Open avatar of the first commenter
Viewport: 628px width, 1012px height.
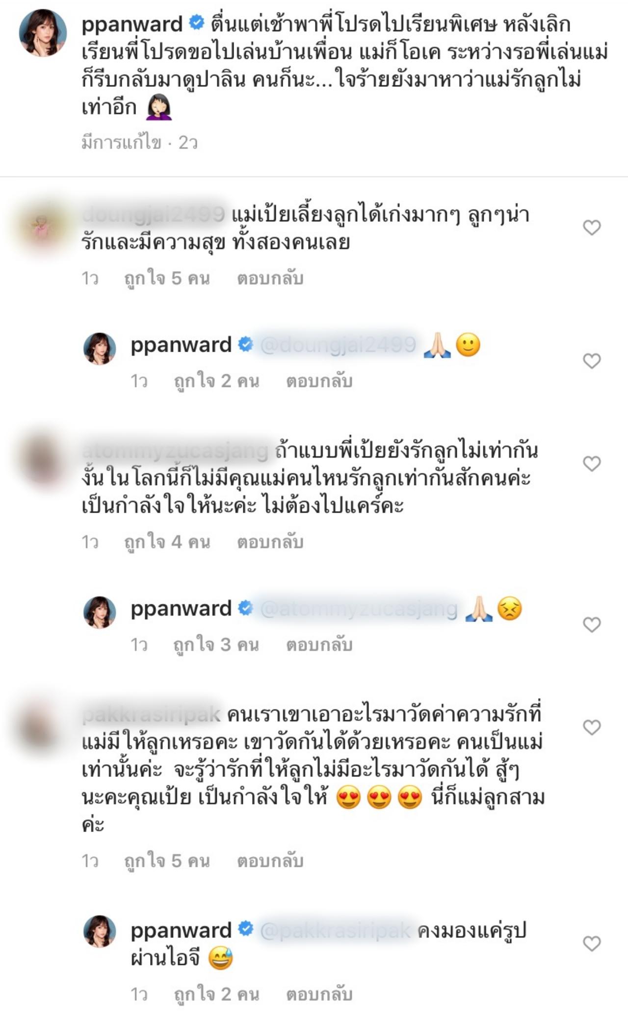pyautogui.click(x=43, y=228)
